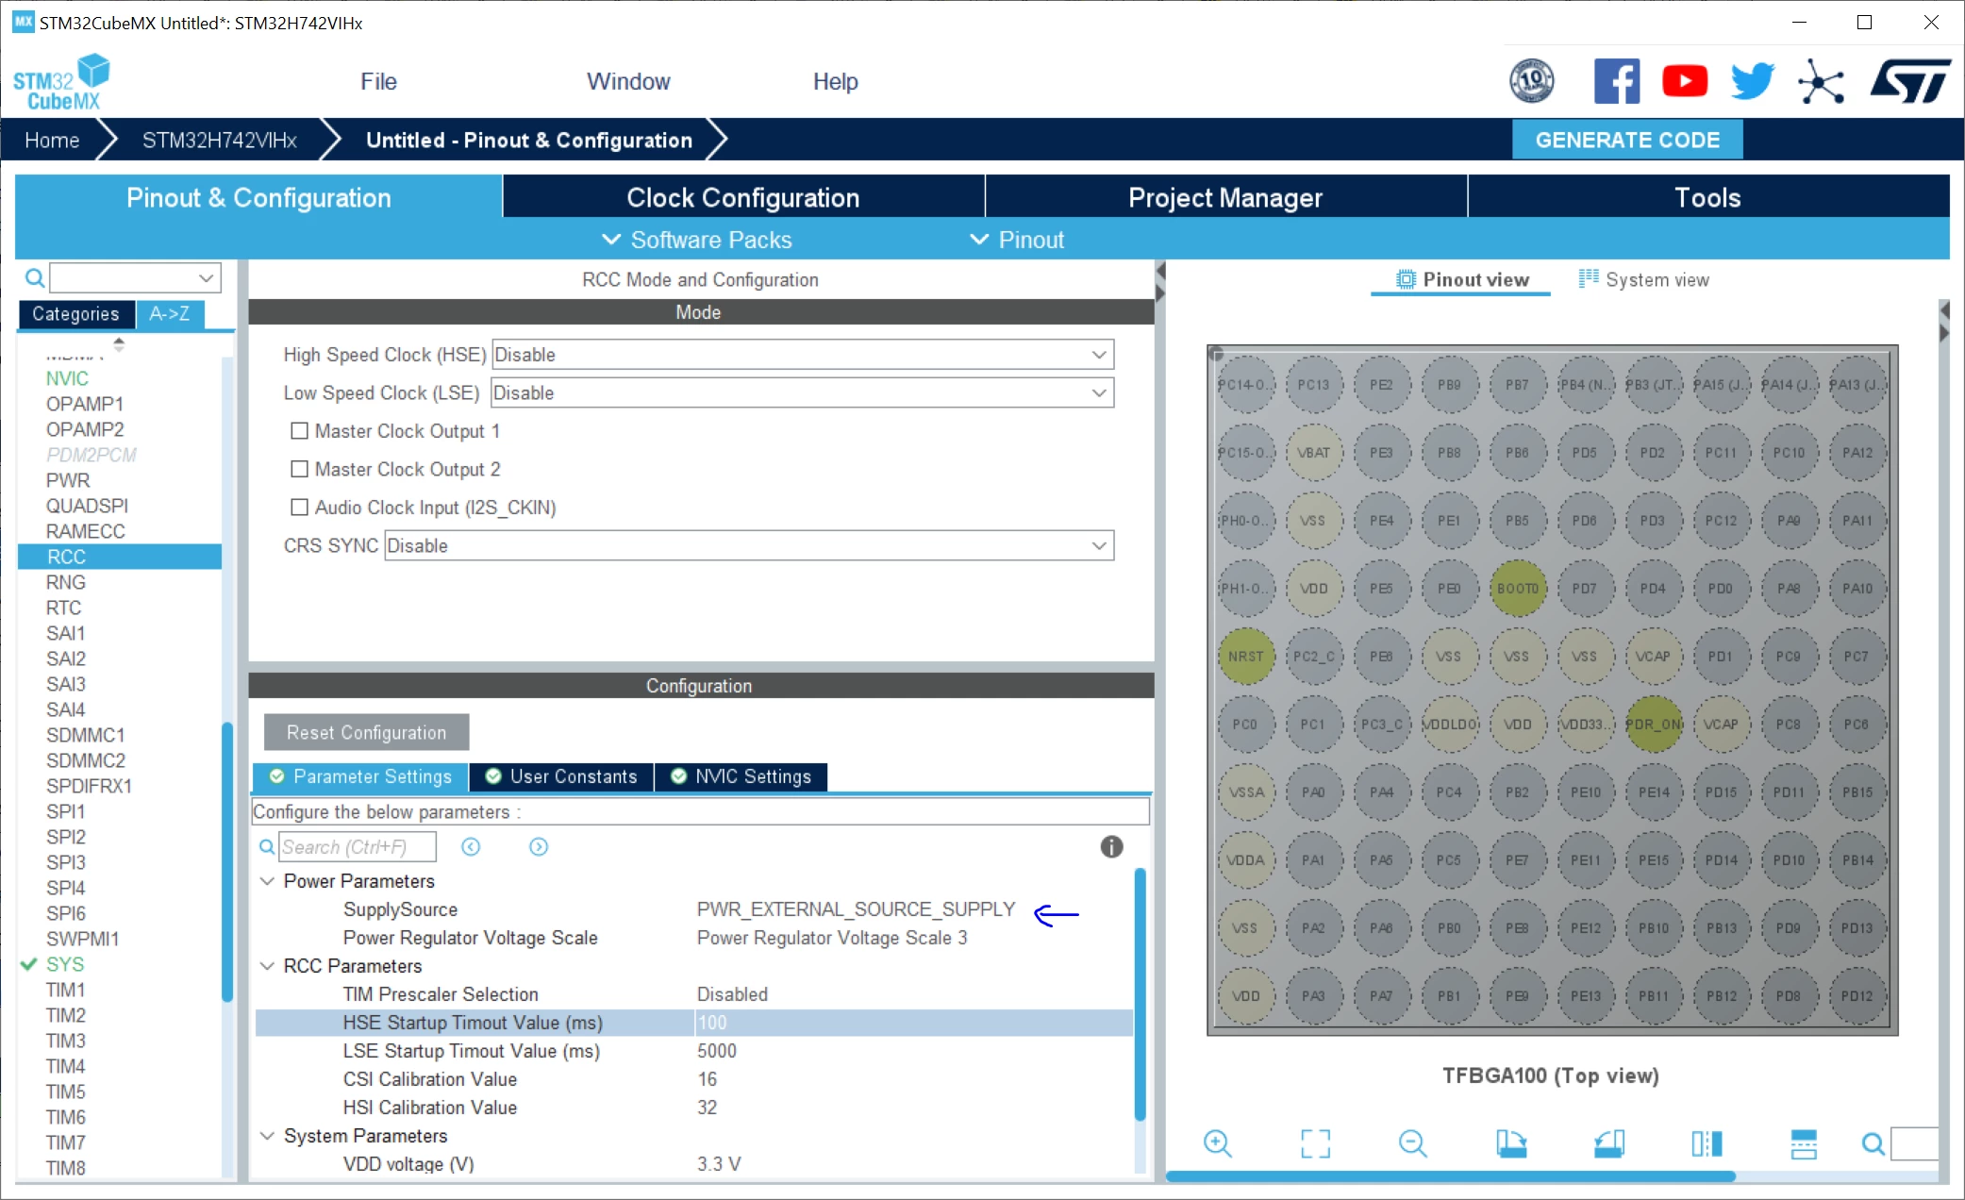Switch to the Clock Configuration tab
Viewport: 1965px width, 1200px height.
tap(743, 197)
